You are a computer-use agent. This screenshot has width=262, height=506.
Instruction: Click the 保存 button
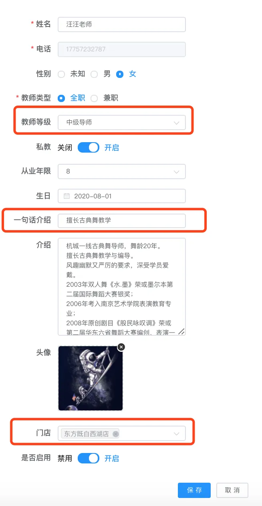194,490
